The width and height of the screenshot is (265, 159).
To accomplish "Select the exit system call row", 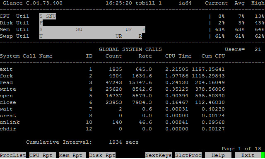I will pos(112,69).
